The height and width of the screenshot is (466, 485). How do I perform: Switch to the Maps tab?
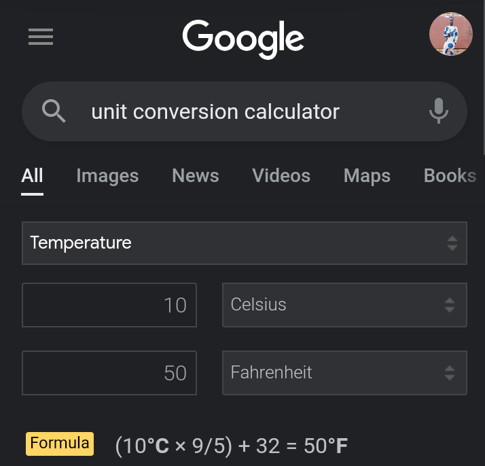[367, 176]
